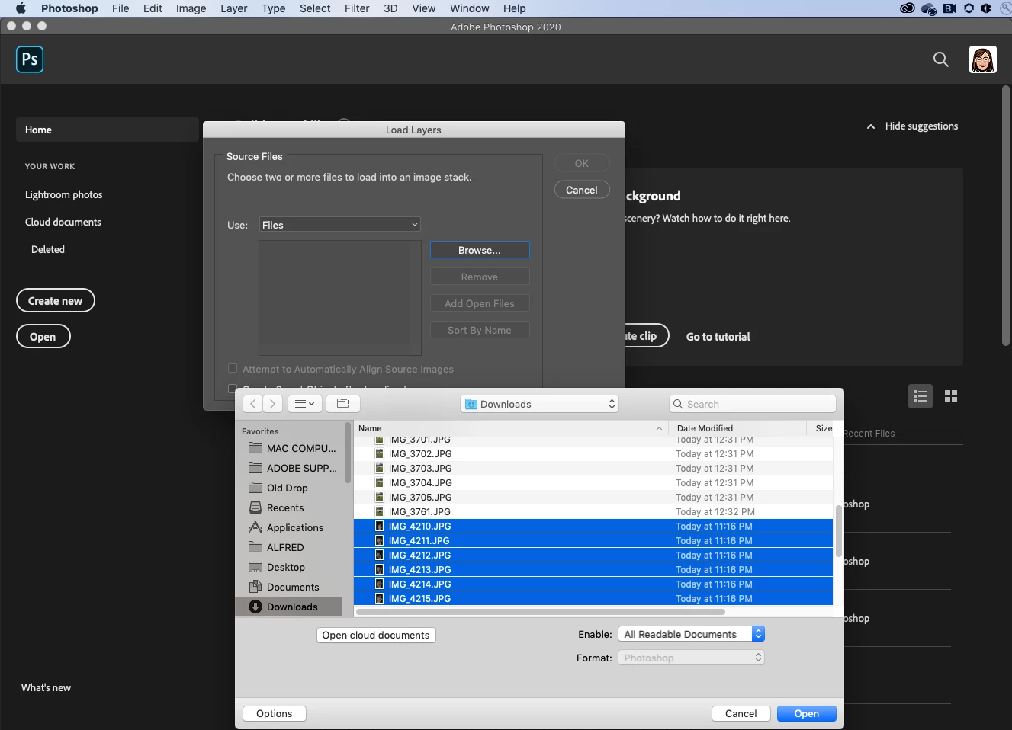Select file IMG_3761.JPG

(x=593, y=512)
